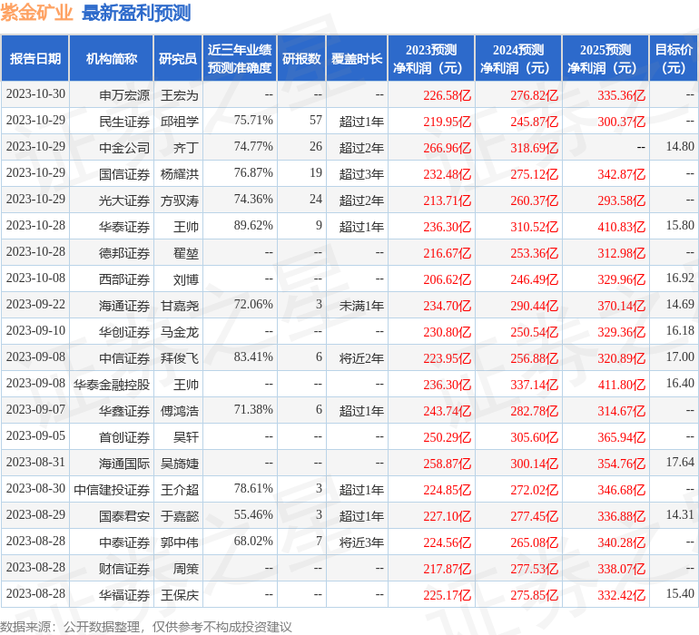
Task: Select the 2023预测净利润 column header
Action: point(431,58)
